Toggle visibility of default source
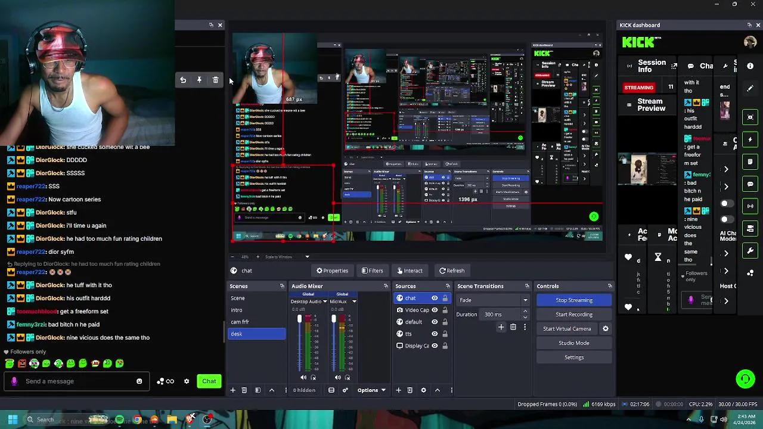763x429 pixels. [x=435, y=322]
